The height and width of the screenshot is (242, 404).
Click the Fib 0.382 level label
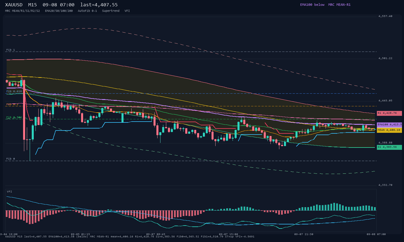click(14, 117)
